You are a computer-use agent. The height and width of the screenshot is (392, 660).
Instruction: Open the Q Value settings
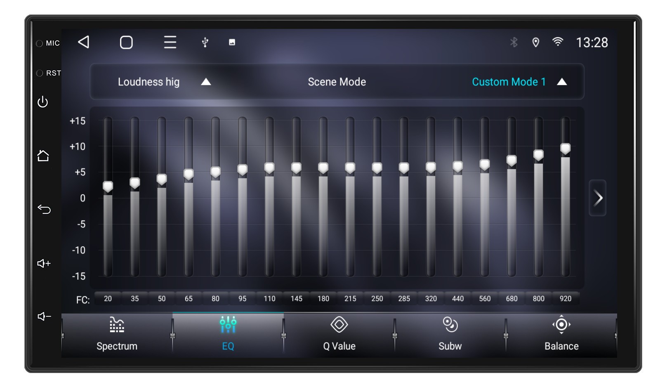point(339,334)
